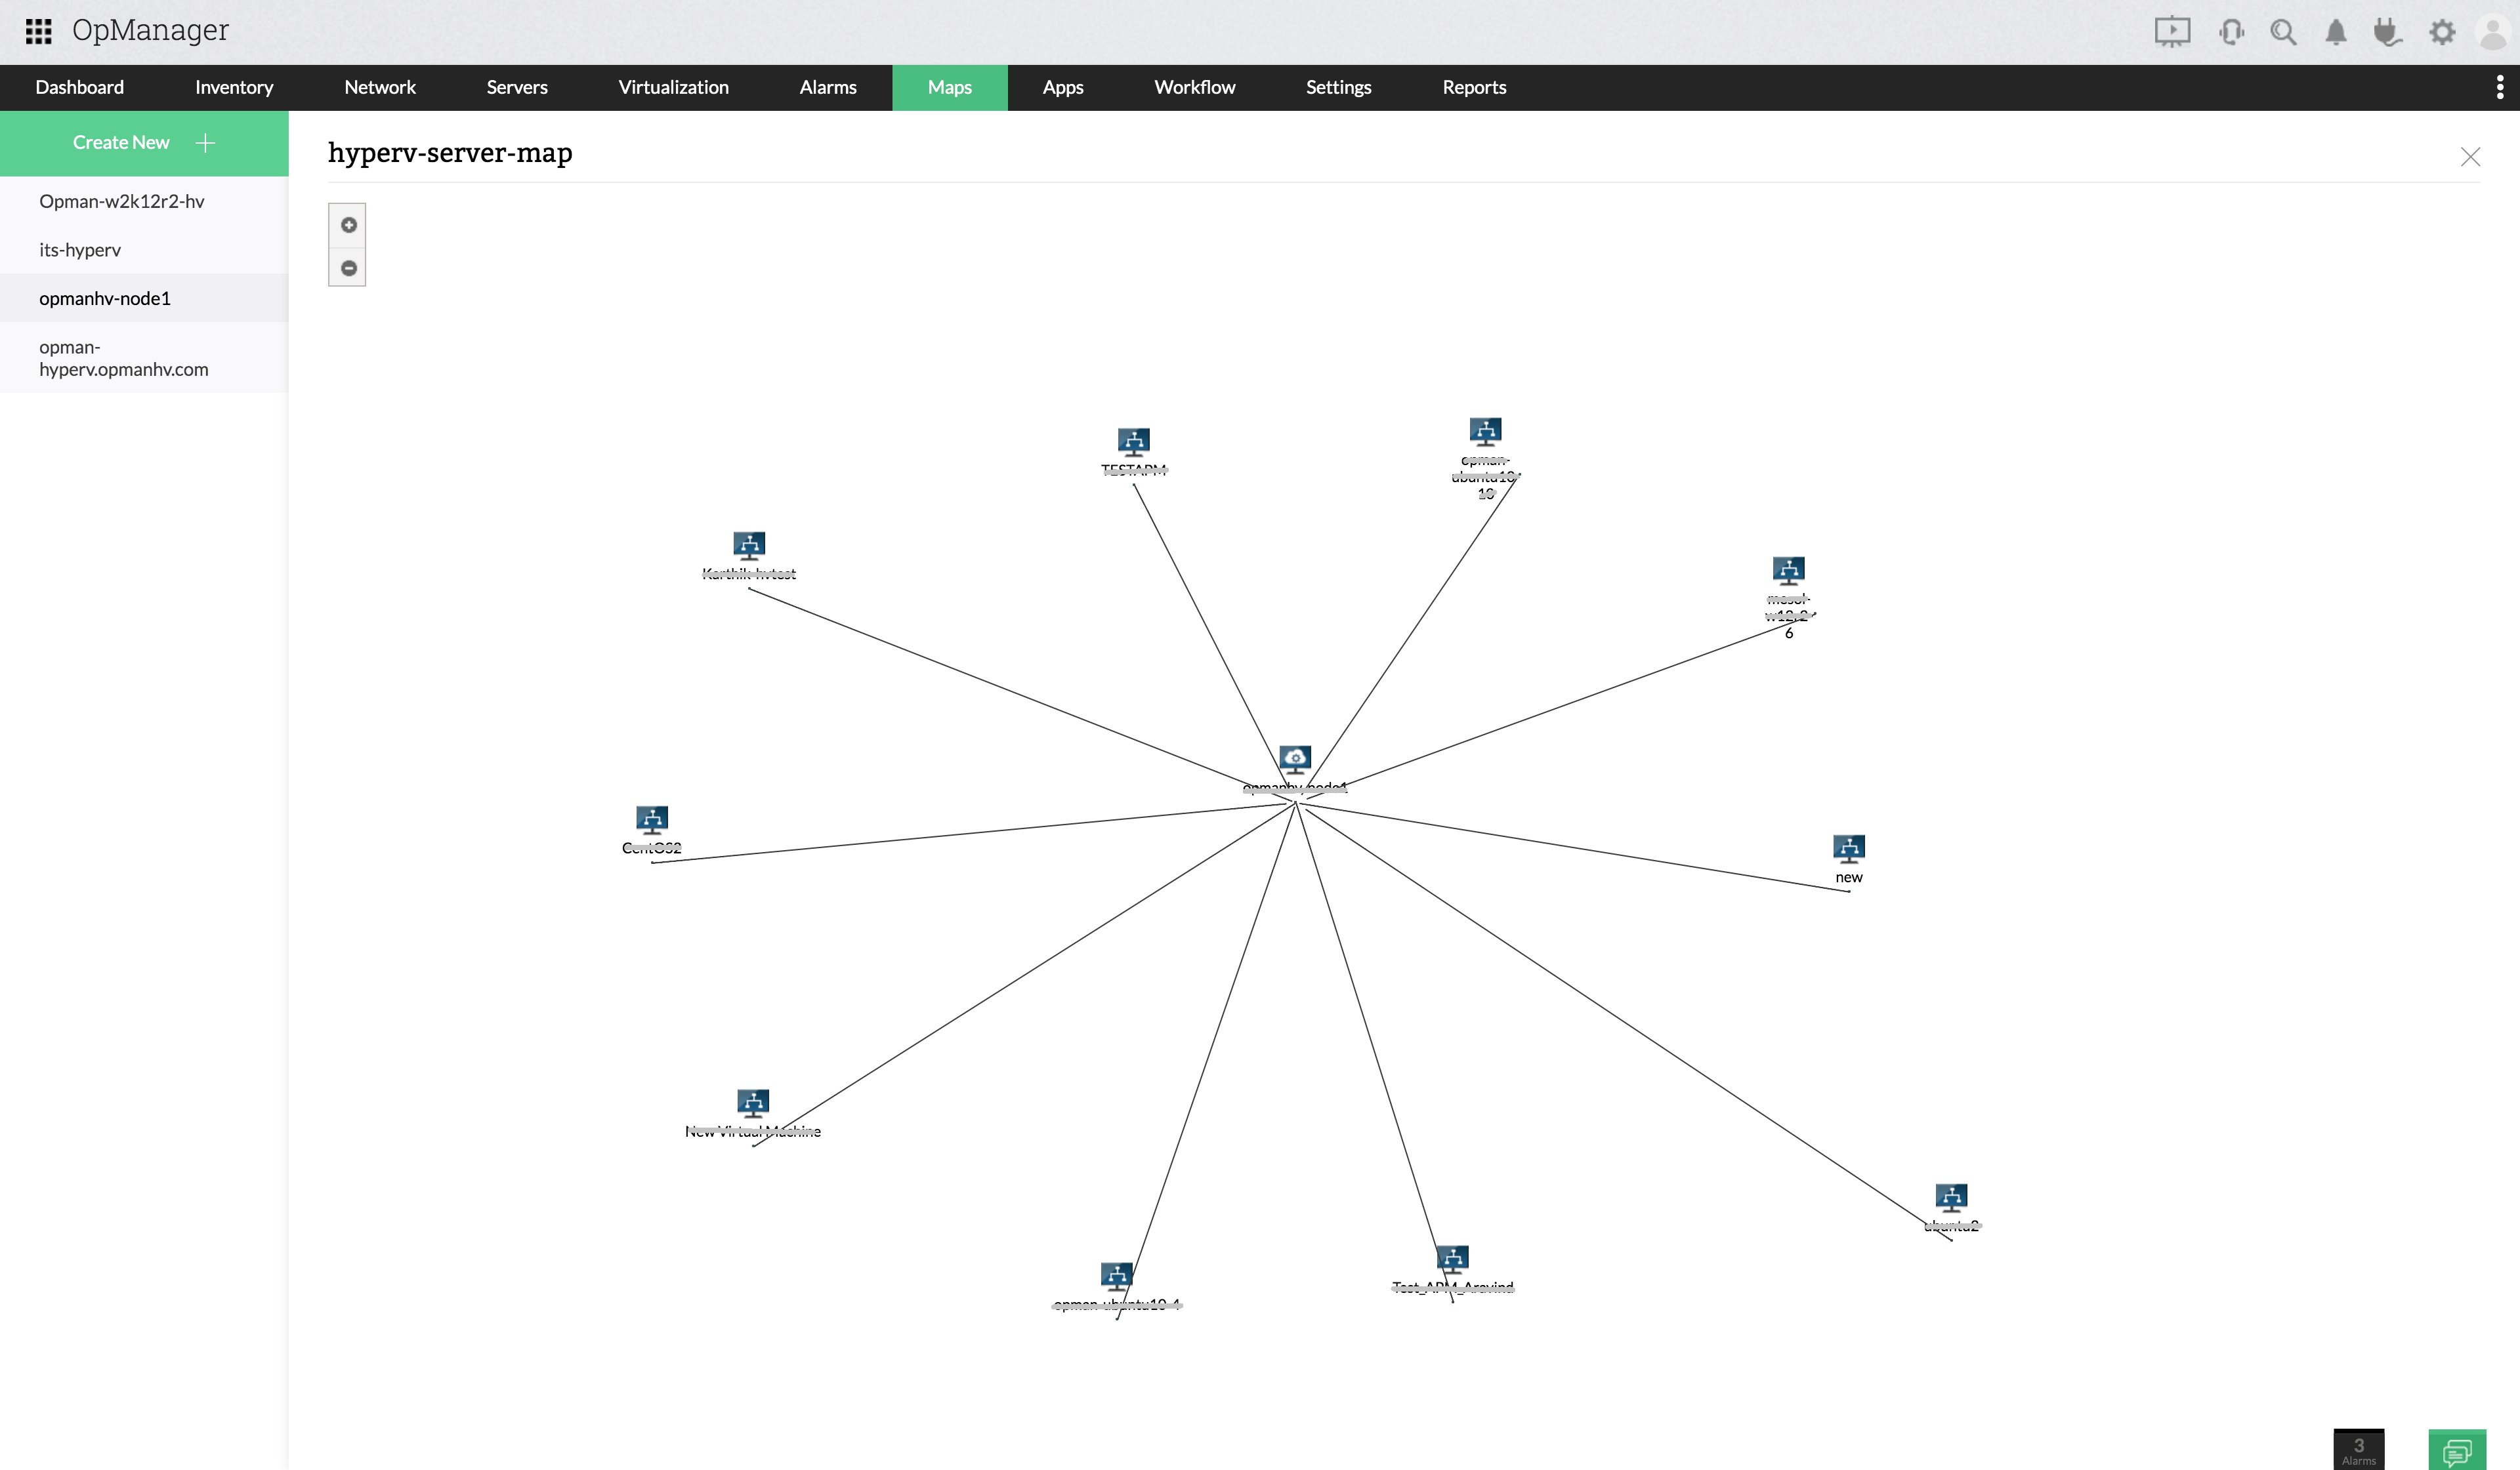The width and height of the screenshot is (2520, 1470).
Task: Toggle the settings gear menu
Action: 2443,31
